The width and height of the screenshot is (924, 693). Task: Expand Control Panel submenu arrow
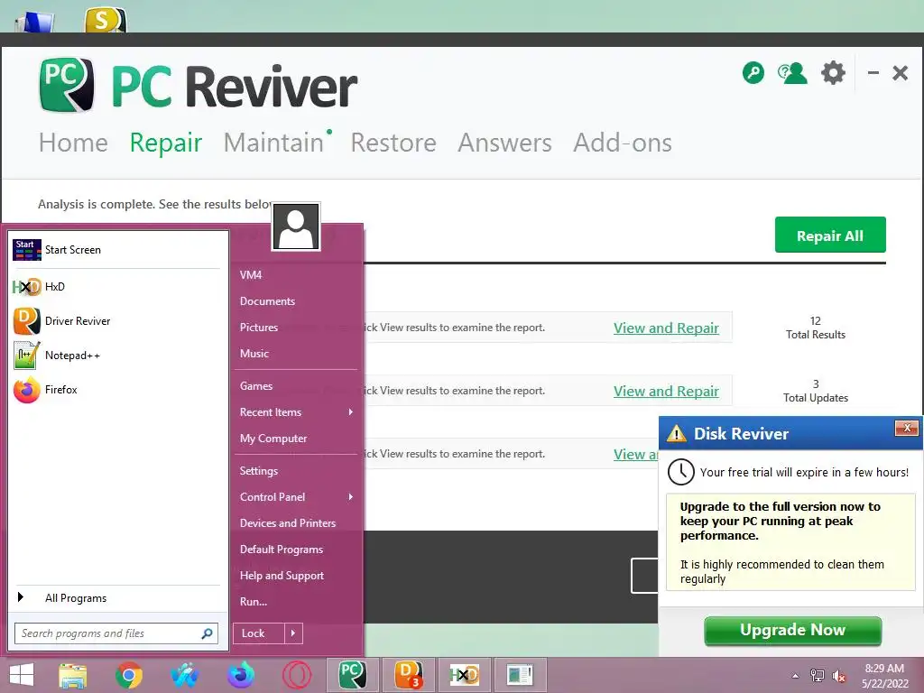coord(351,497)
